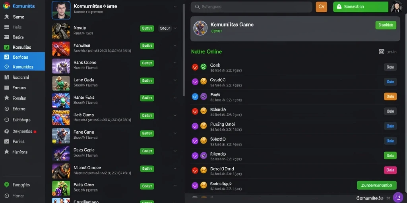Select the highlighted Kamunitas sidebar item
This screenshot has height=203, width=407.
pyautogui.click(x=22, y=67)
